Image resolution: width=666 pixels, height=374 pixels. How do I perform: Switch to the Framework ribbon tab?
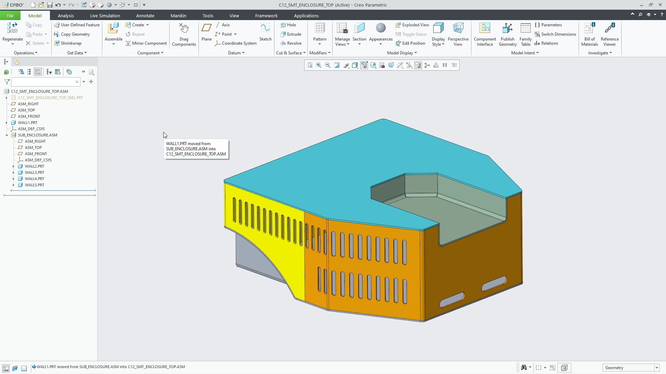coord(266,16)
